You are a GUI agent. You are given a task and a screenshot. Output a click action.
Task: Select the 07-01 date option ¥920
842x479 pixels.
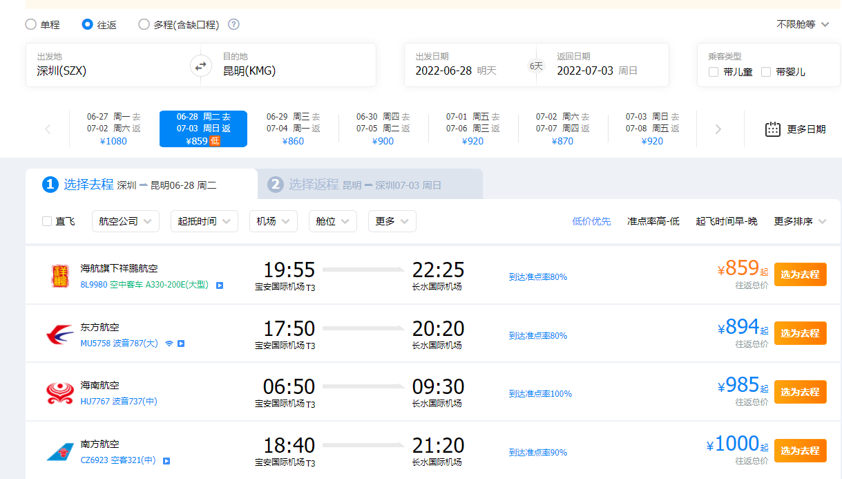point(472,129)
